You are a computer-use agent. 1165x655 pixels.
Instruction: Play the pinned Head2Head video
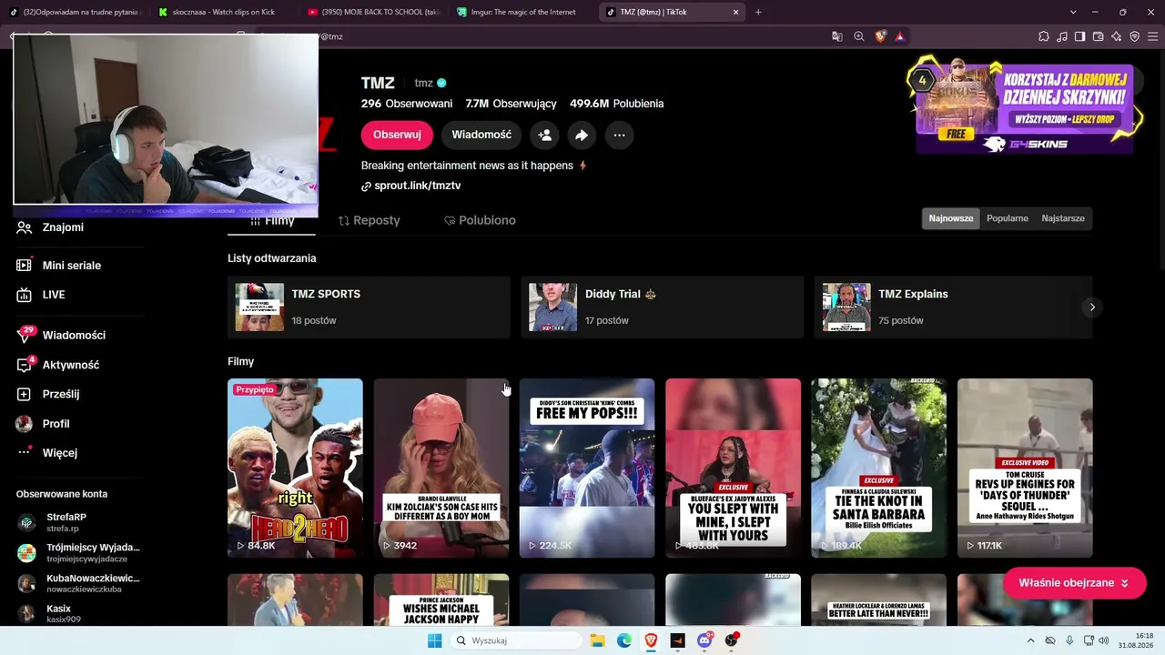click(295, 468)
